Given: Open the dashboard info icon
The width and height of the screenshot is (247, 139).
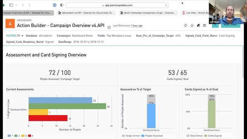Looking at the screenshot, I should [x=109, y=27].
